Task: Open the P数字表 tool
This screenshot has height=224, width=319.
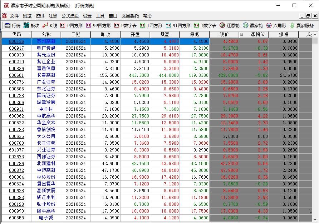Action: (126, 25)
